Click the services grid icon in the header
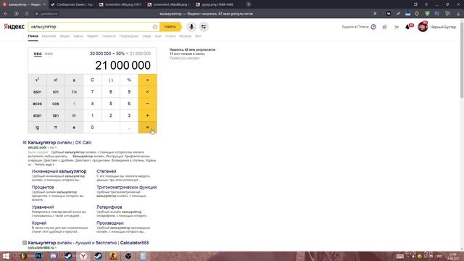 pyautogui.click(x=385, y=27)
